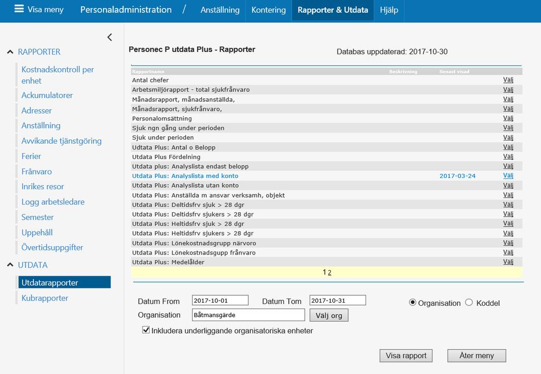
Task: Click Välj for Analyslista utan konto
Action: [x=508, y=185]
